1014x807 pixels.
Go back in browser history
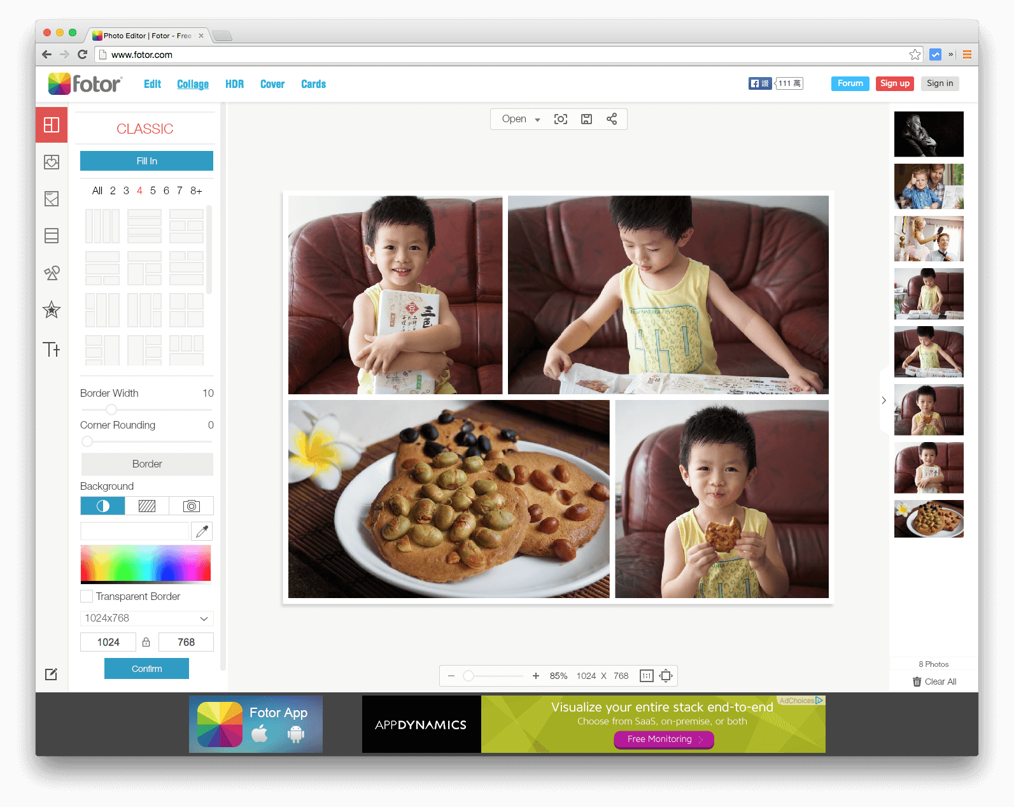[46, 55]
